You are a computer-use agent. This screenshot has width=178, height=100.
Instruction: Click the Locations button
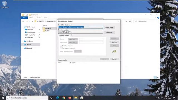click(x=109, y=32)
